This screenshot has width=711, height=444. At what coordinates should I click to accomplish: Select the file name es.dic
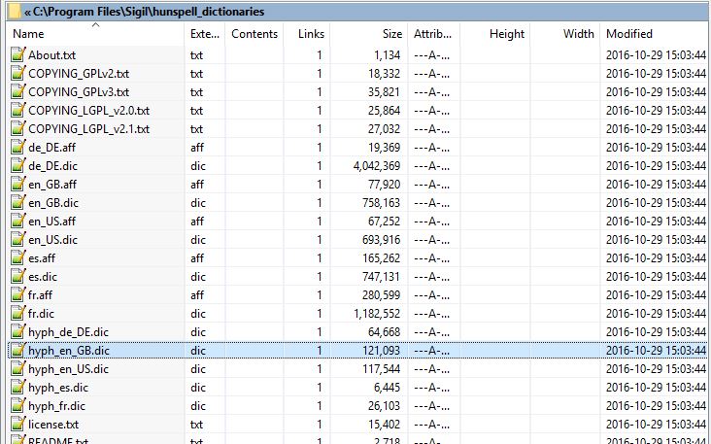(x=43, y=277)
